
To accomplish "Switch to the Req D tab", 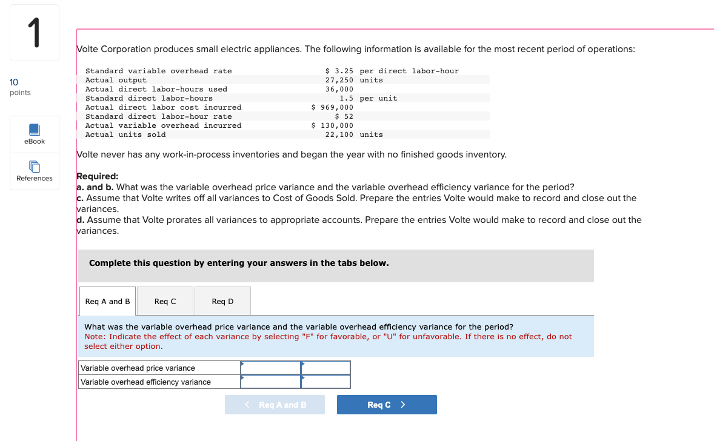I will coord(222,301).
